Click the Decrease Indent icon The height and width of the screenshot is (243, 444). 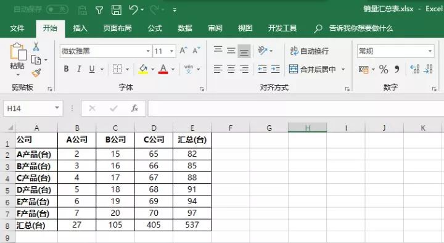(262, 69)
